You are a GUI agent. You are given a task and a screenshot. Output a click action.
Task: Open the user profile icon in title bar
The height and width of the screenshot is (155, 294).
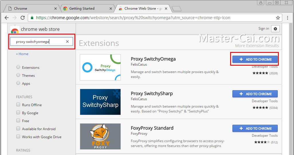pos(261,3)
